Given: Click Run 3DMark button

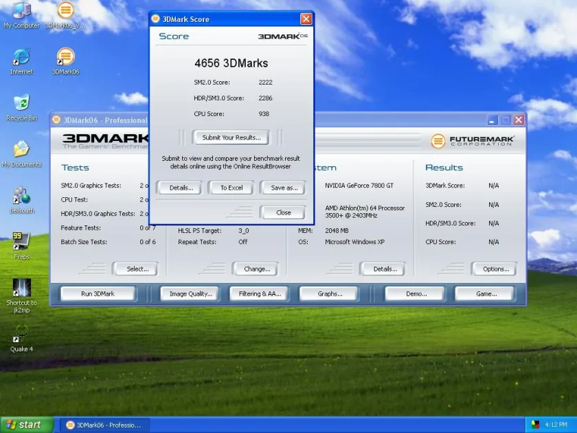Looking at the screenshot, I should (x=98, y=294).
